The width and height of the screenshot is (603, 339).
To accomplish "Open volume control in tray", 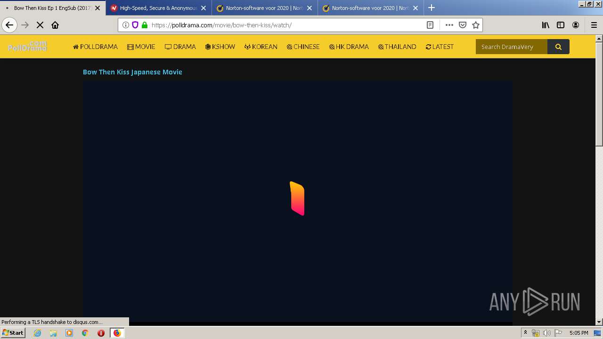I will [x=546, y=333].
